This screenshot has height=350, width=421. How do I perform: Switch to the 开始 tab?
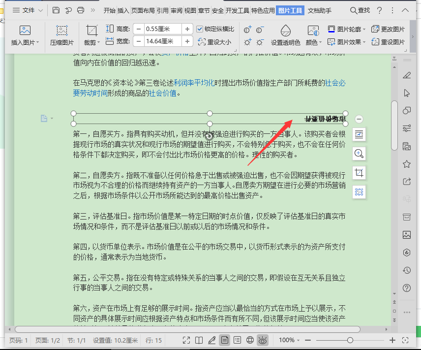[109, 10]
